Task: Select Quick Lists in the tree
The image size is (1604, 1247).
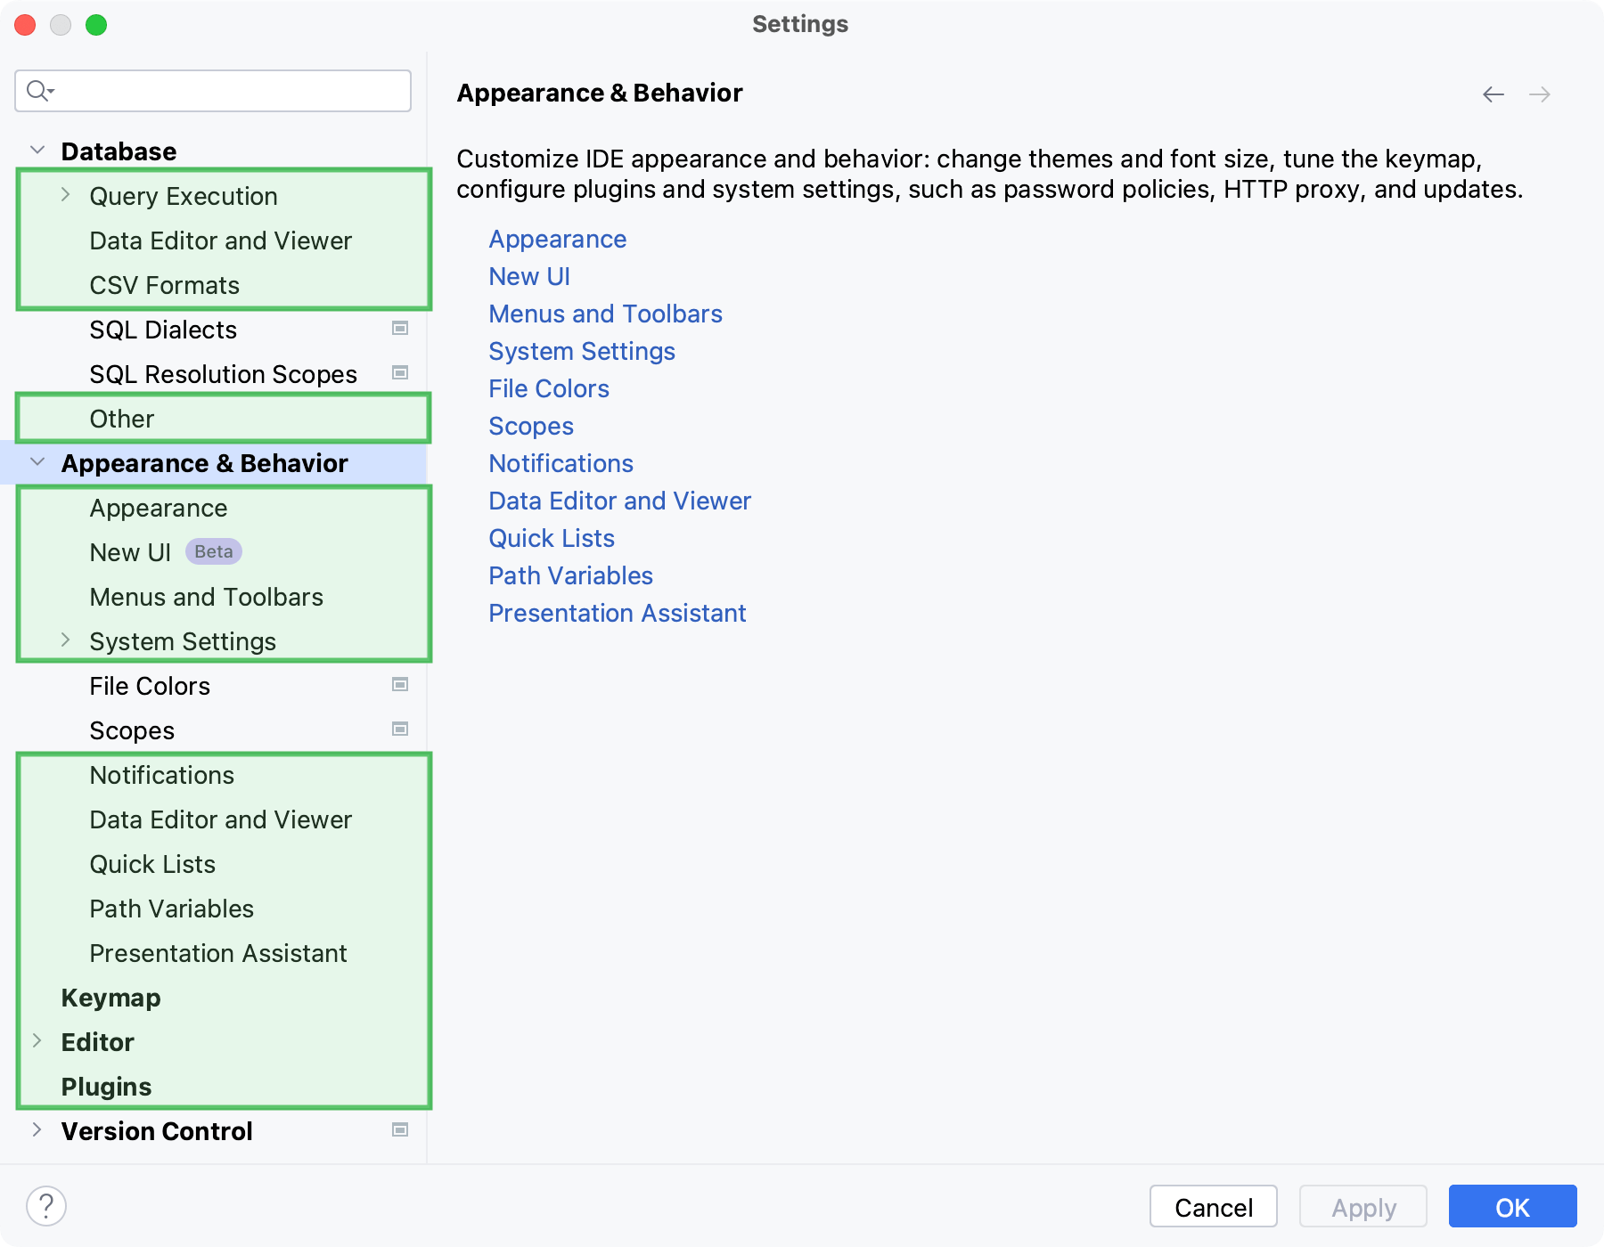Action: pos(152,864)
